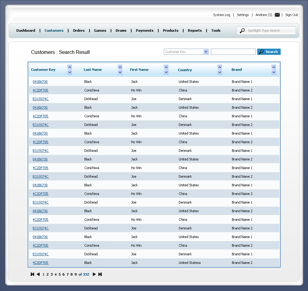
Task: Jump to first page icon
Action: [32, 274]
